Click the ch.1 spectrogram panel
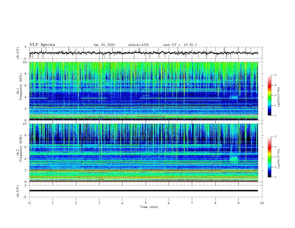The height and width of the screenshot is (228, 295). (143, 91)
